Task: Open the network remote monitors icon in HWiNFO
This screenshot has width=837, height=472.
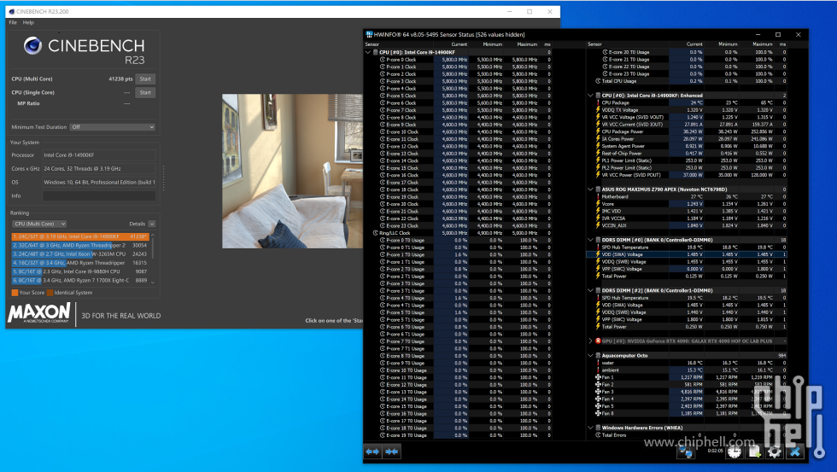Action: (686, 452)
